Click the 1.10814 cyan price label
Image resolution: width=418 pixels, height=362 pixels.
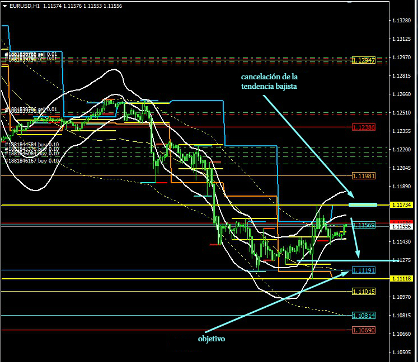[x=364, y=315]
